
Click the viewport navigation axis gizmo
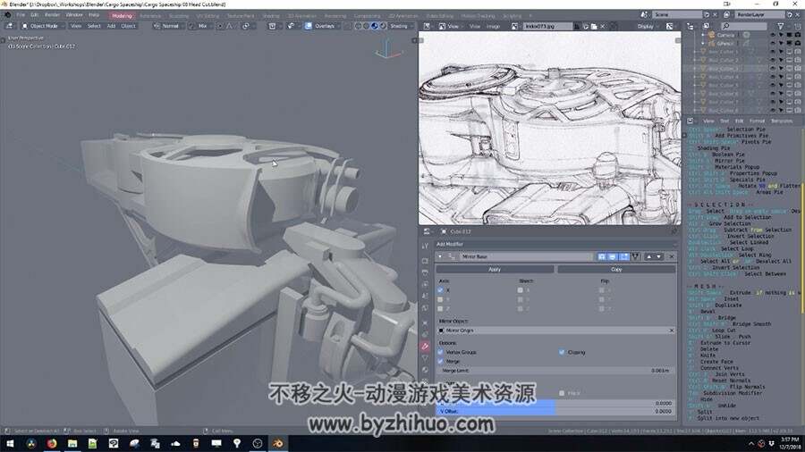click(387, 49)
